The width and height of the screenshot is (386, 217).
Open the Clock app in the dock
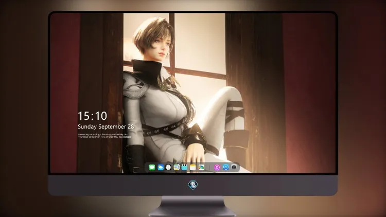(168, 168)
